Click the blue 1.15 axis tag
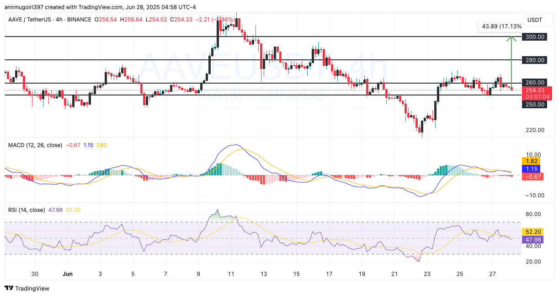The height and width of the screenshot is (296, 559). coord(531,169)
